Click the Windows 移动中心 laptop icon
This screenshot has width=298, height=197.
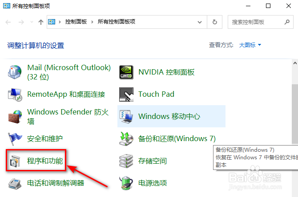click(126, 116)
